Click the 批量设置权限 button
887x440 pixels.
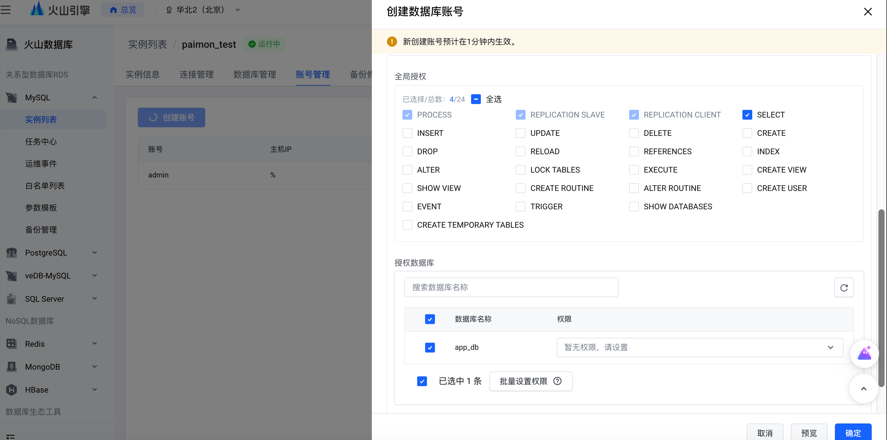530,381
